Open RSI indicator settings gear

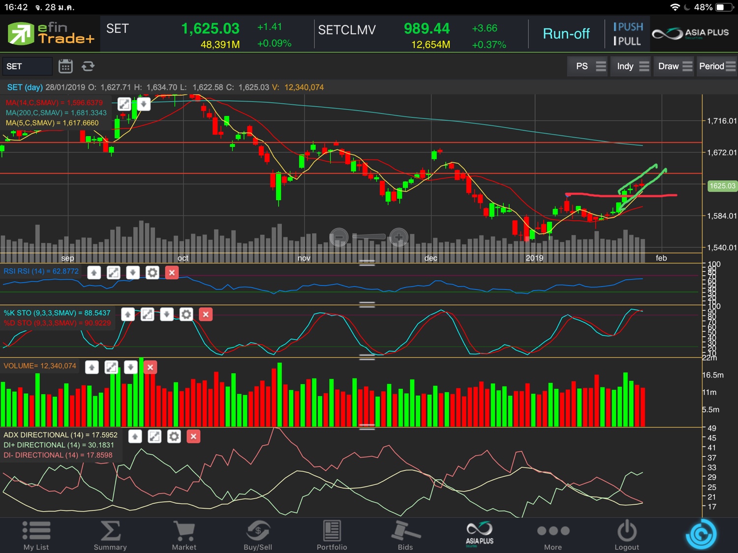(x=153, y=272)
